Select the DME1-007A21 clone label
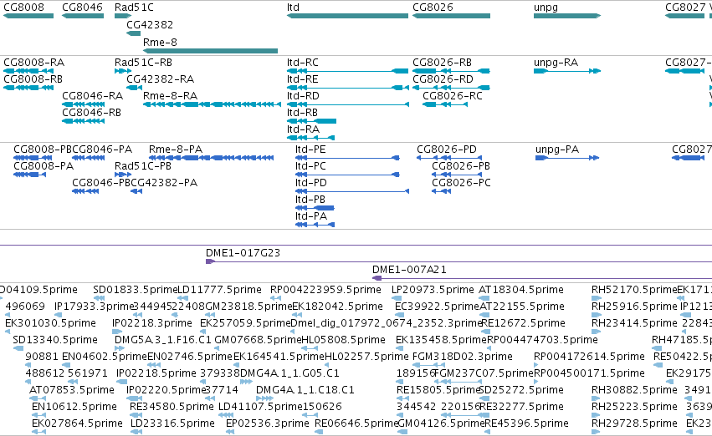712x436 pixels. [409, 270]
